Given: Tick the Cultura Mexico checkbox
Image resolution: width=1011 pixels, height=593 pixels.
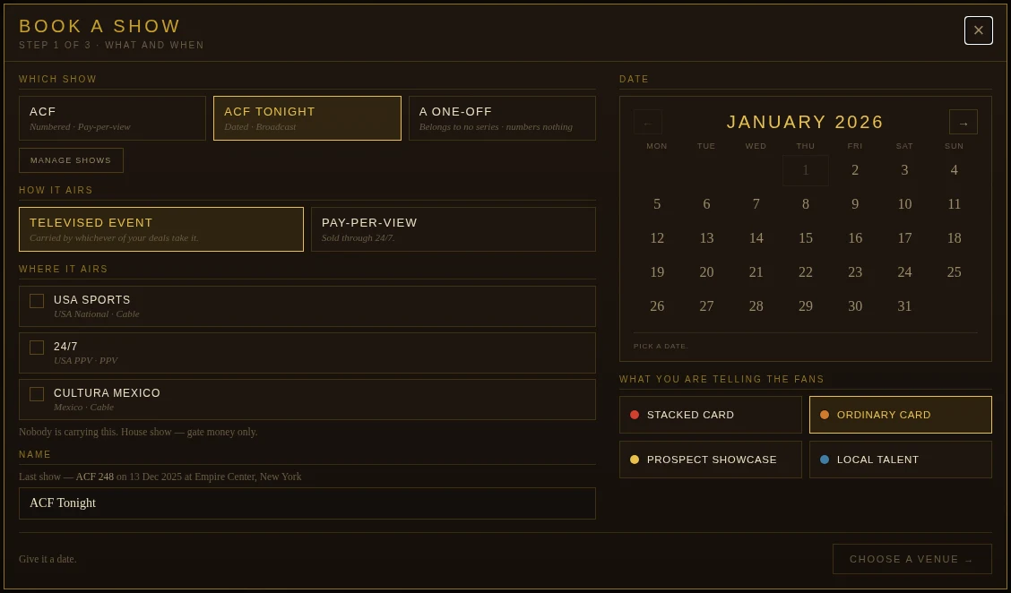Looking at the screenshot, I should (37, 394).
